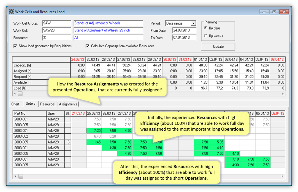
Task: Click right scroll arrow of the orders grid
Action: pos(282,176)
